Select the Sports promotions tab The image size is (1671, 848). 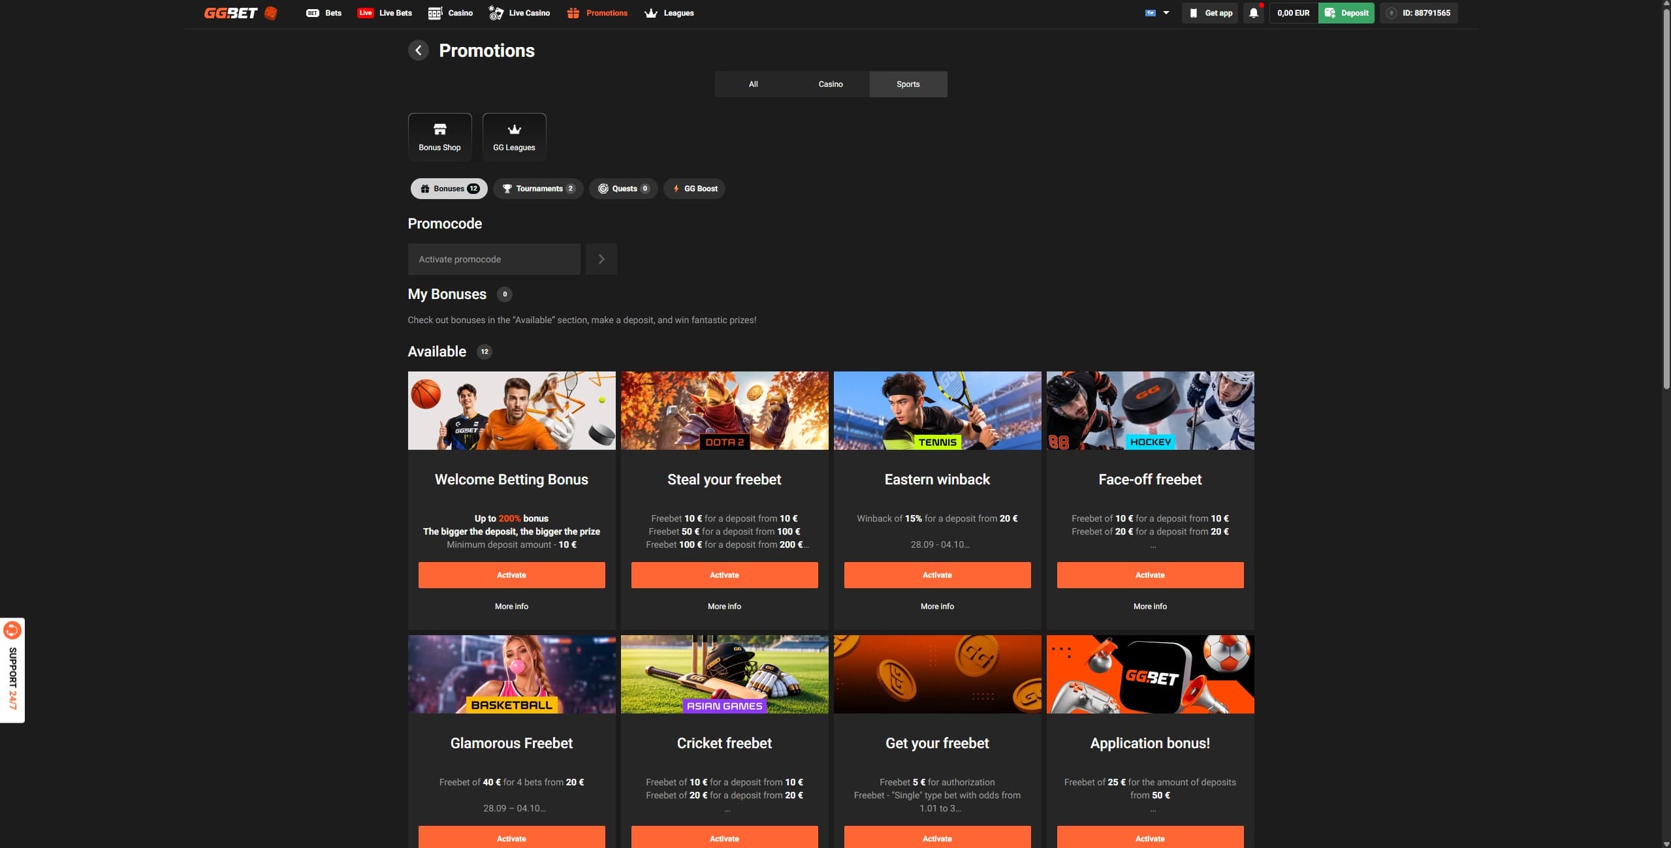tap(908, 84)
